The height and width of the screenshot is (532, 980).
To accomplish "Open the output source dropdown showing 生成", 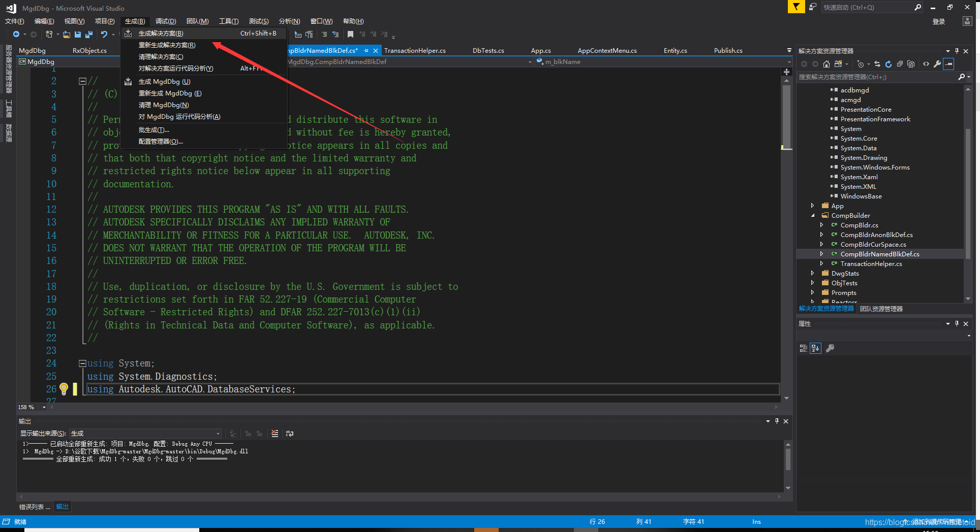I will [x=145, y=434].
